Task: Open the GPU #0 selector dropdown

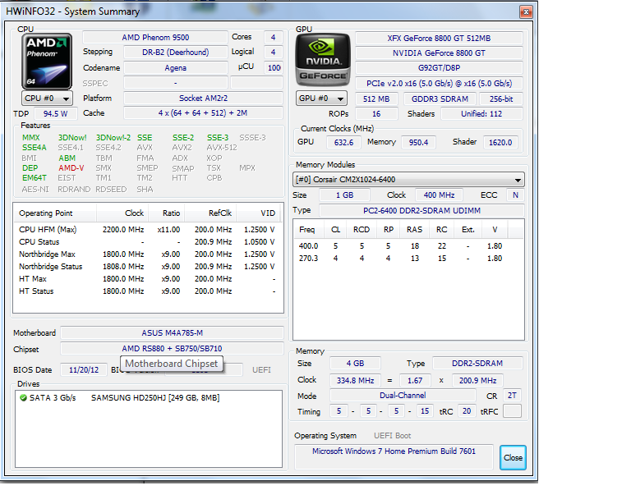Action: [321, 98]
